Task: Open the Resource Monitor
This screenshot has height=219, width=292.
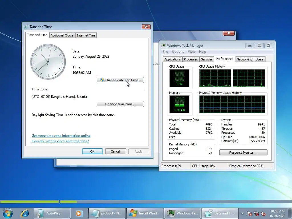Action: coord(243,153)
